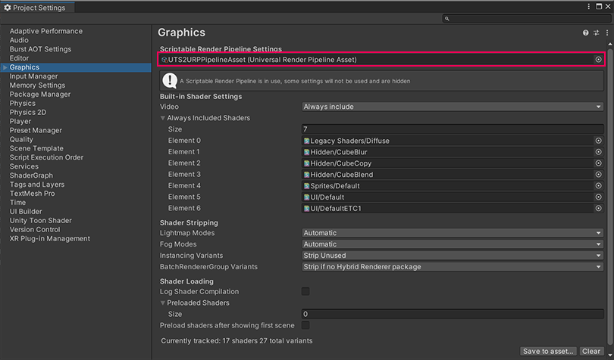Viewport: 614px width, 360px height.
Task: Toggle Preload shaders after showing first scene
Action: tap(305, 325)
